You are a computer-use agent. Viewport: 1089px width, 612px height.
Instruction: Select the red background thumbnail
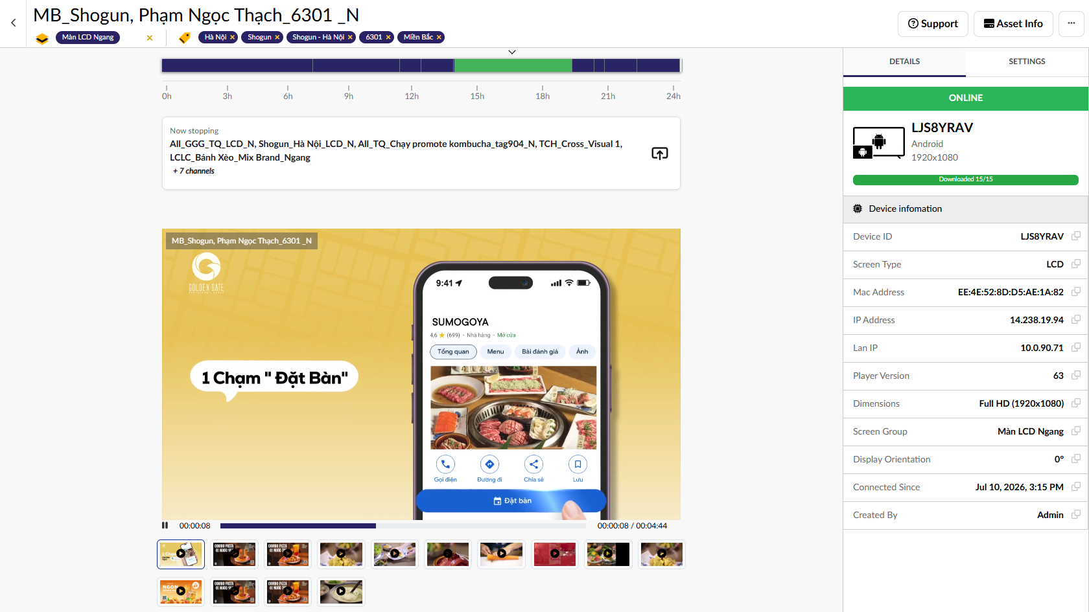click(555, 554)
